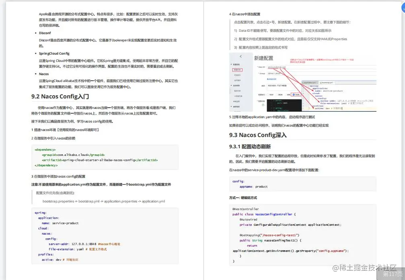Click the '@Autowired' annotation line

pos(248,220)
